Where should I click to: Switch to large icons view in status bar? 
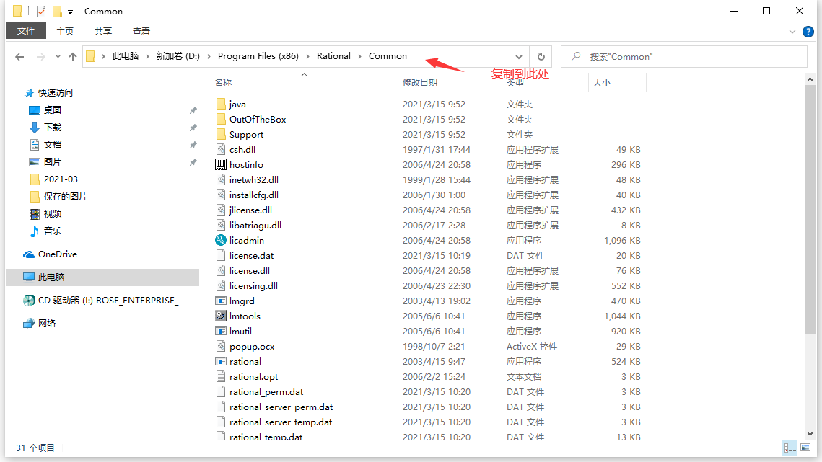[x=805, y=448]
